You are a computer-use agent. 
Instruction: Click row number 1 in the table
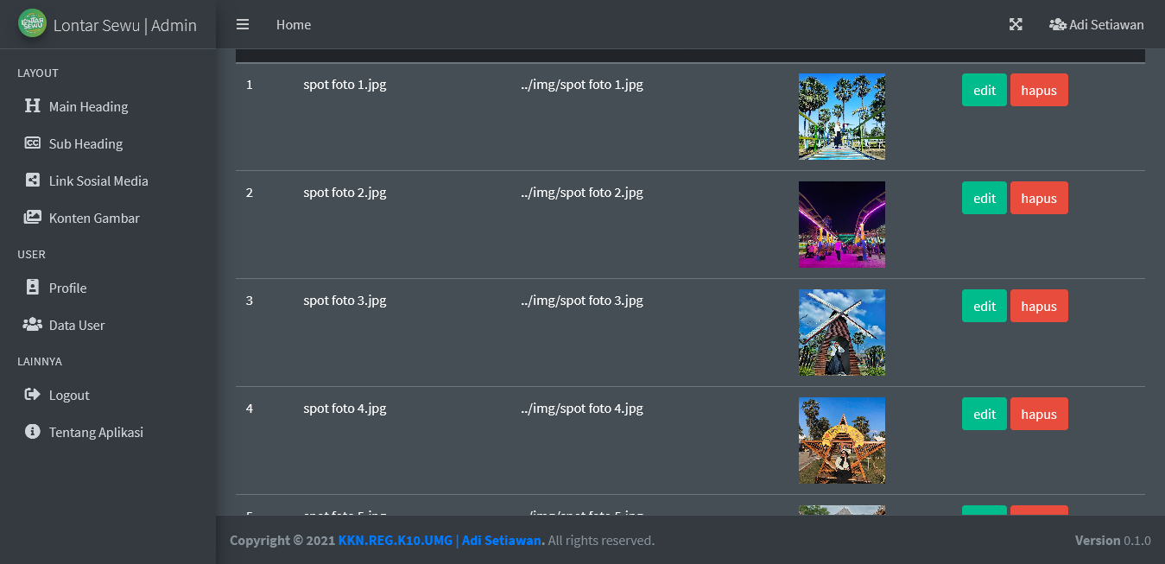[x=250, y=85]
